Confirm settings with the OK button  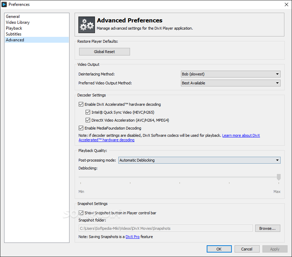[219, 249]
